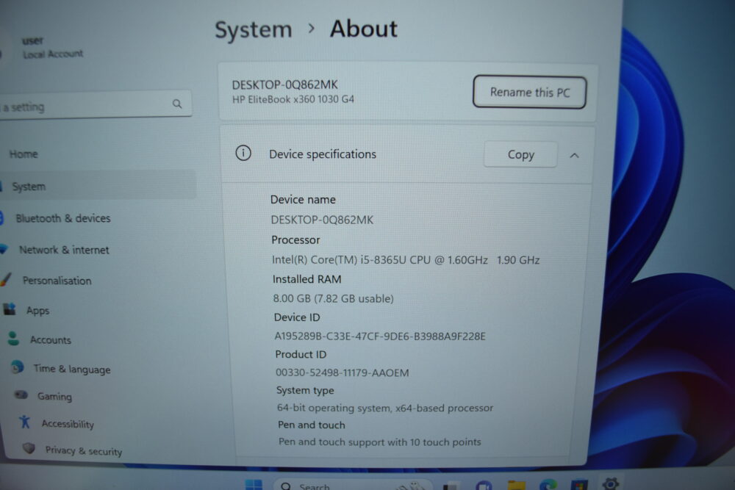The image size is (735, 490).
Task: Click the 8.00 GB (7.82 GB usable) text
Action: pyautogui.click(x=333, y=298)
